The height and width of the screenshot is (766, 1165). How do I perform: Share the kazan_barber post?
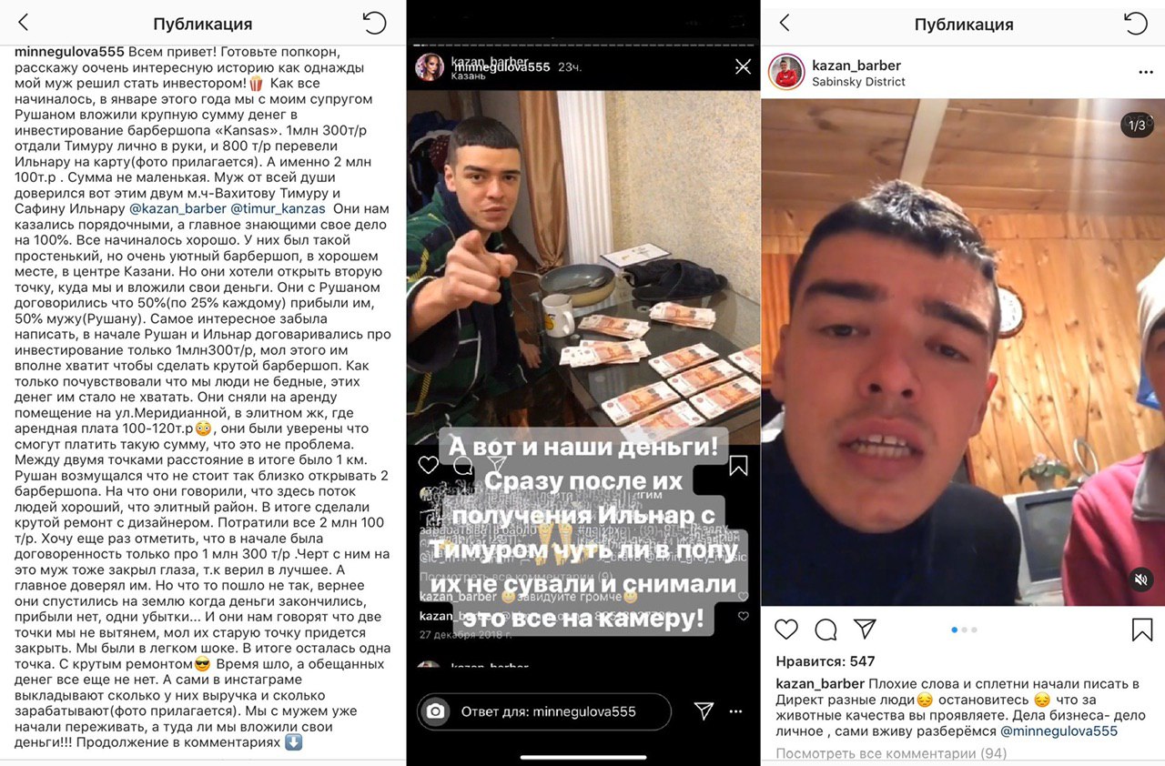(x=865, y=628)
